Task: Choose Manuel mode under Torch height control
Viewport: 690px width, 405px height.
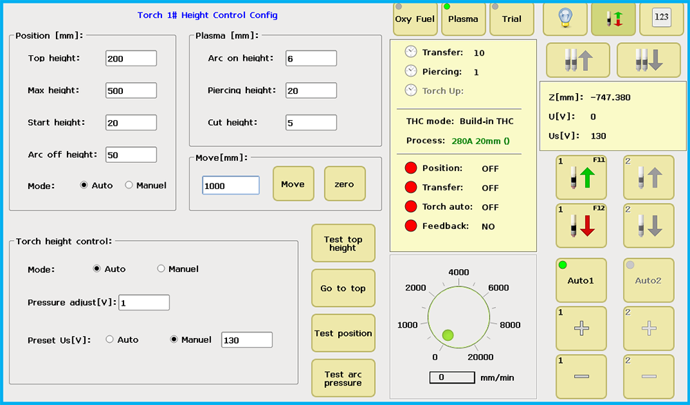Action: (x=161, y=268)
